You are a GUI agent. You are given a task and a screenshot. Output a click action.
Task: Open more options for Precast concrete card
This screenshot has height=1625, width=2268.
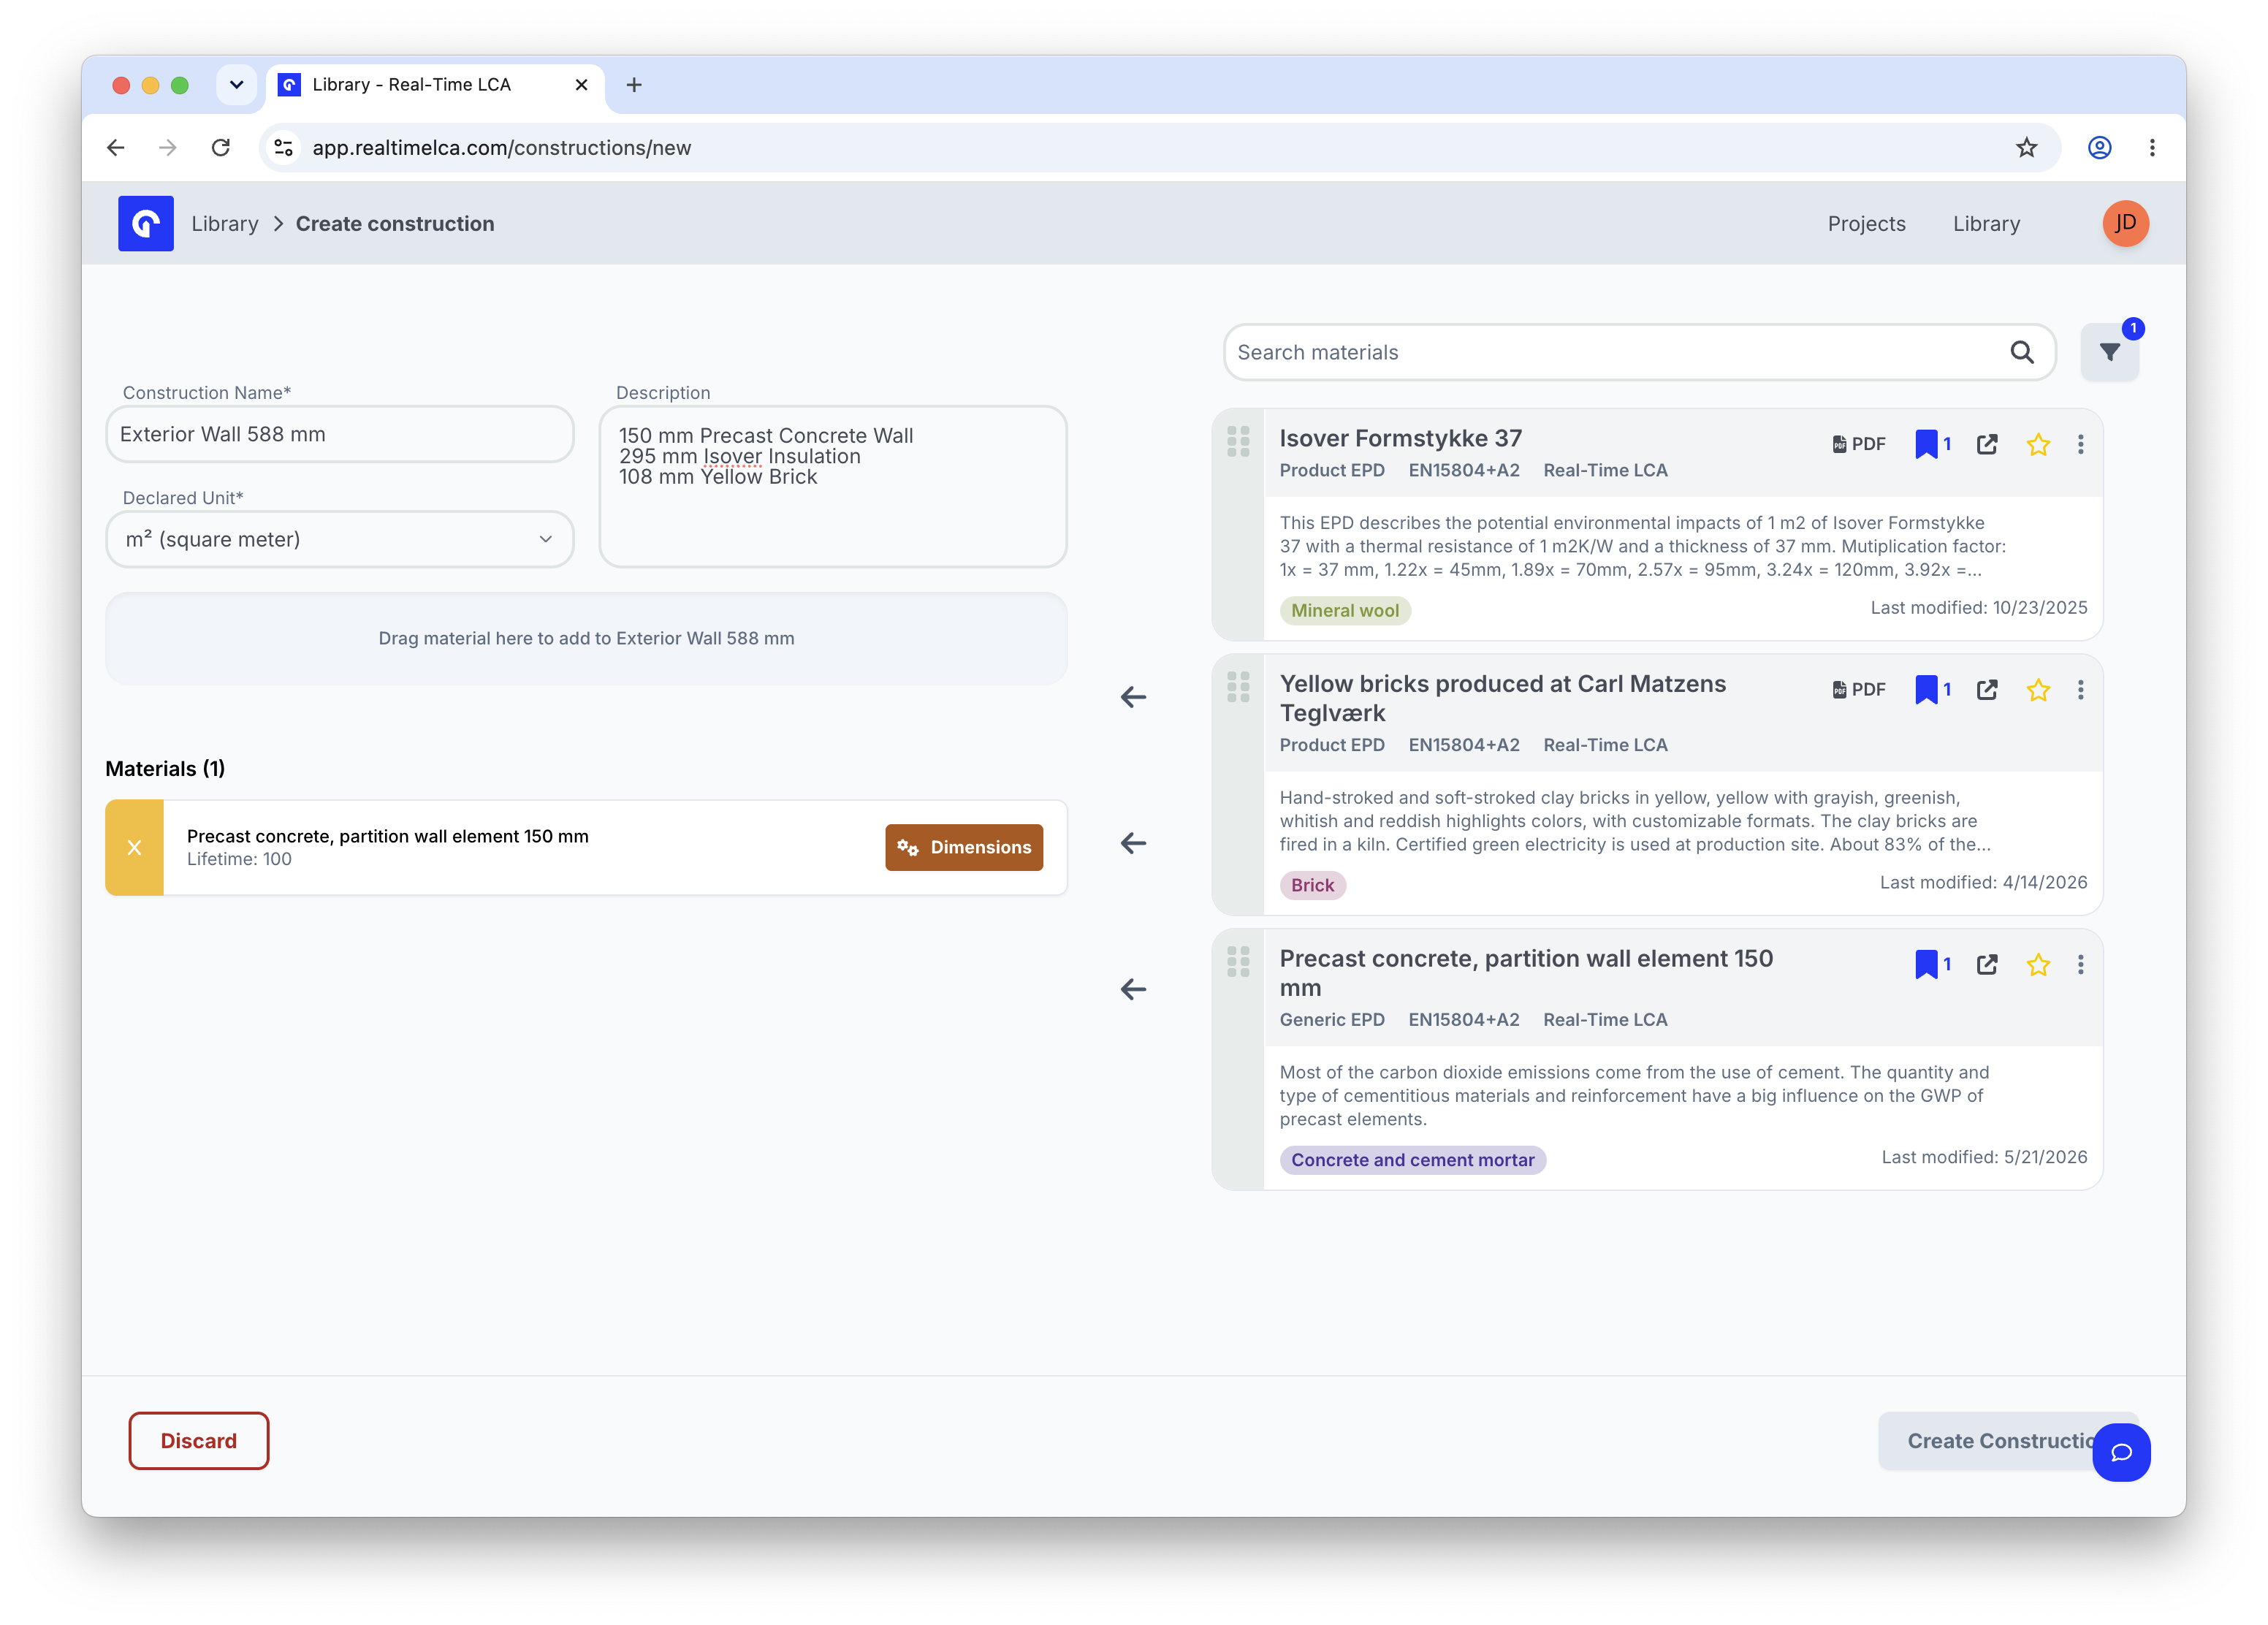tap(2081, 964)
